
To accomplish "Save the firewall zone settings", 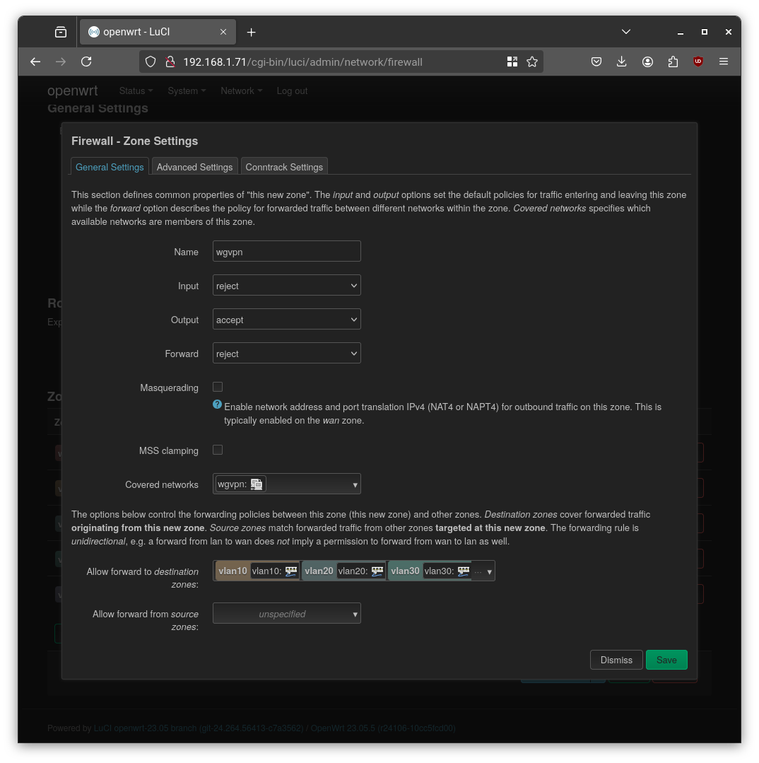I will click(x=666, y=660).
